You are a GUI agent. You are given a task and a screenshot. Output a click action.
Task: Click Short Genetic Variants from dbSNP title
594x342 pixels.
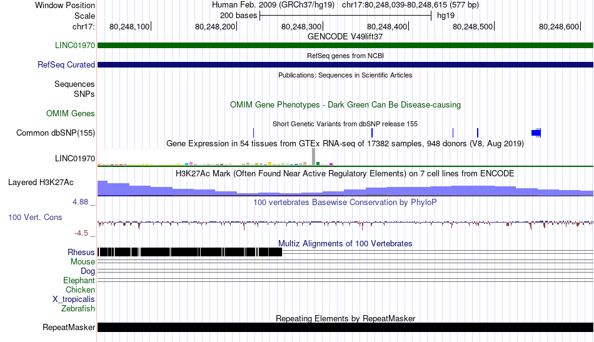pyautogui.click(x=345, y=124)
